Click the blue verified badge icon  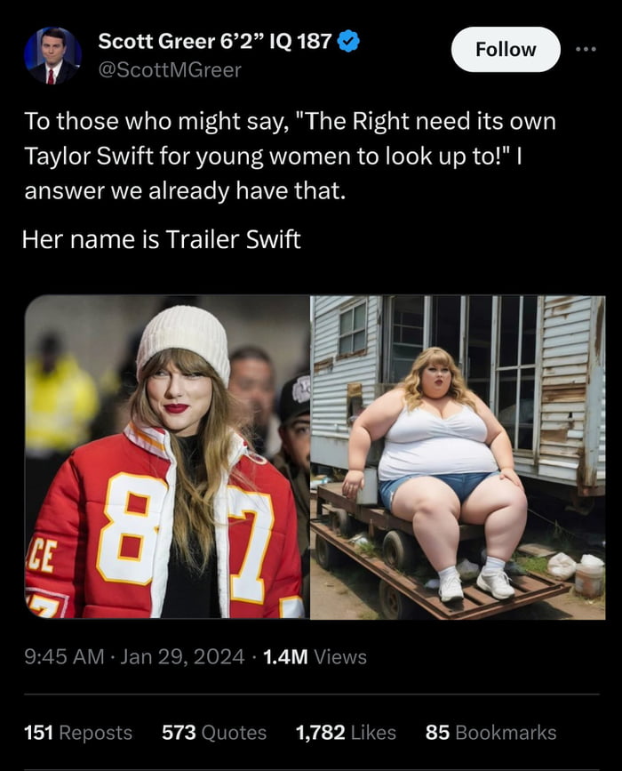(x=348, y=41)
